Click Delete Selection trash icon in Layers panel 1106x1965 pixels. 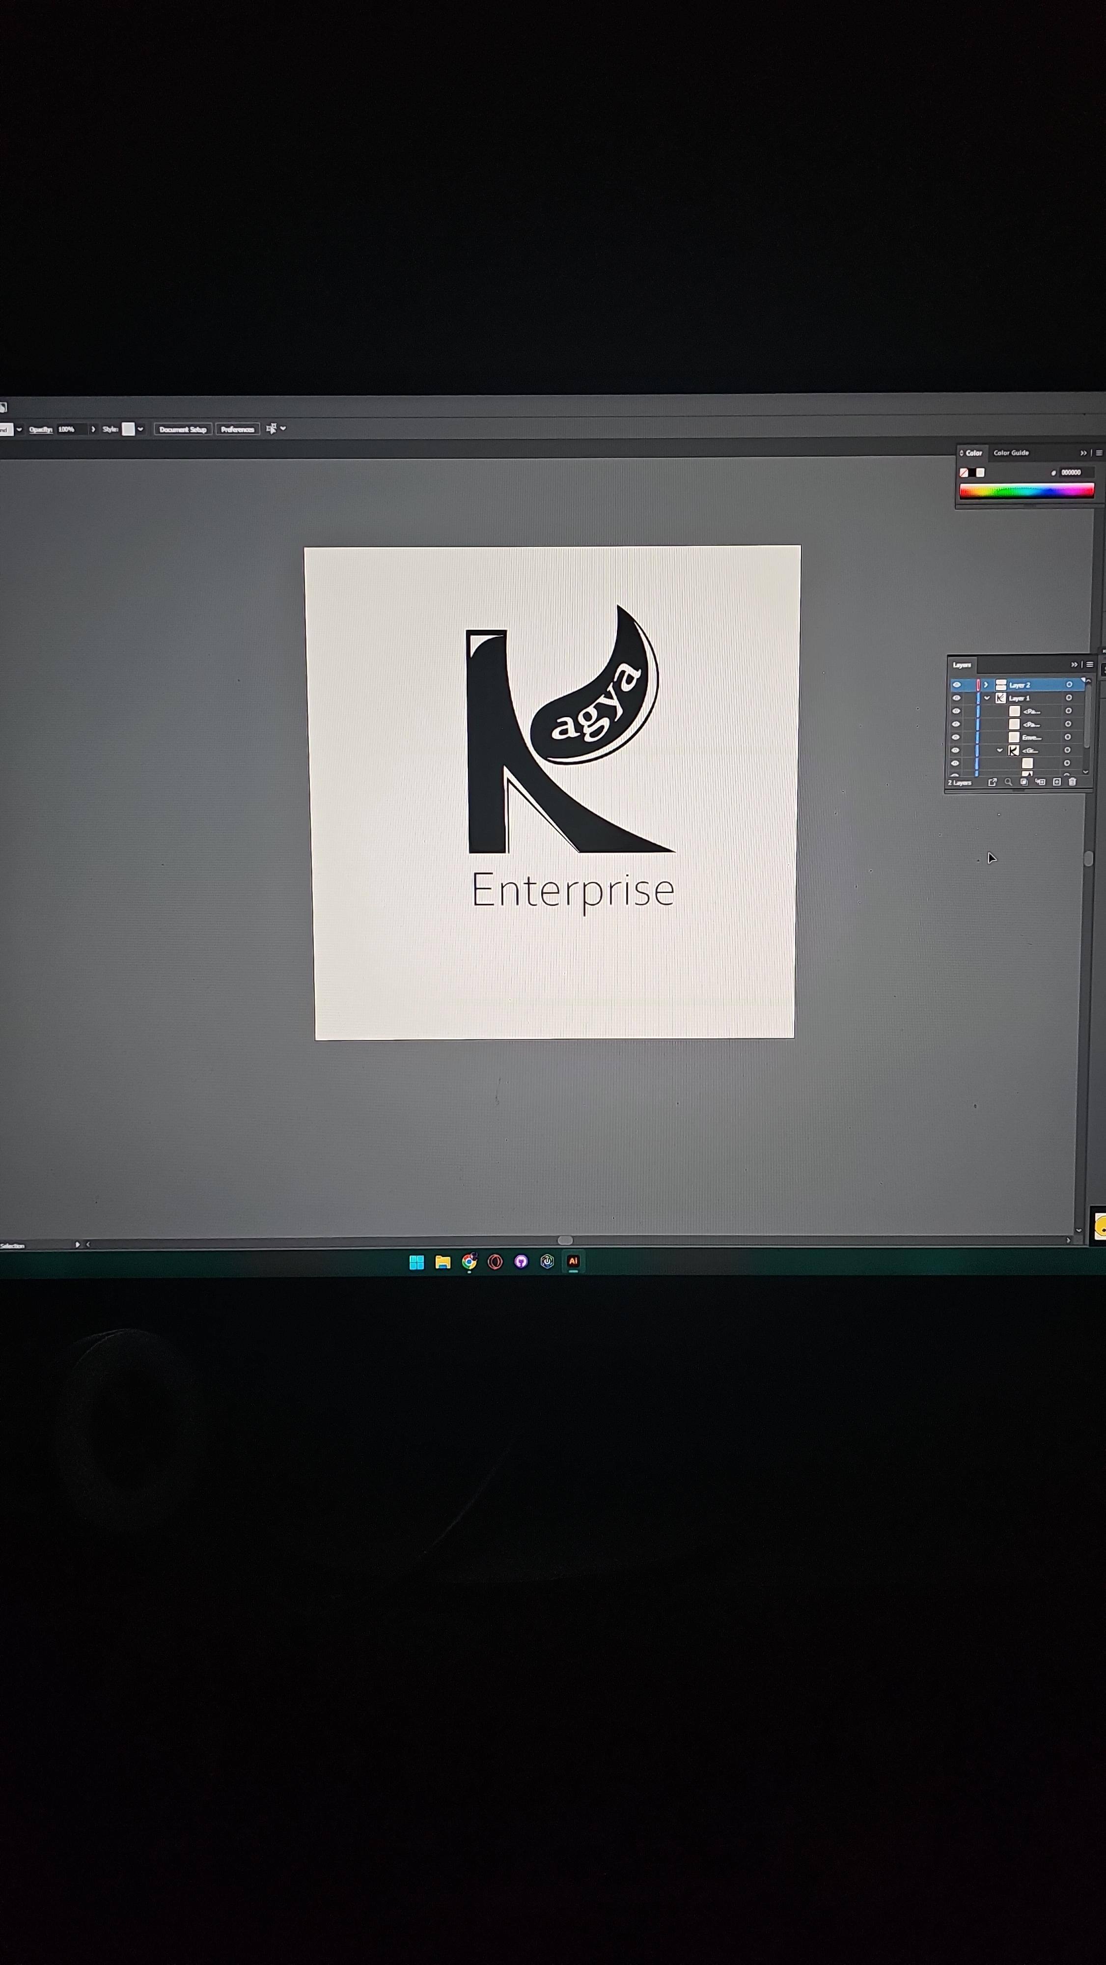[1073, 782]
